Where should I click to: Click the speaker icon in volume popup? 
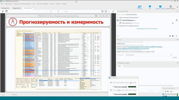tap(111, 82)
